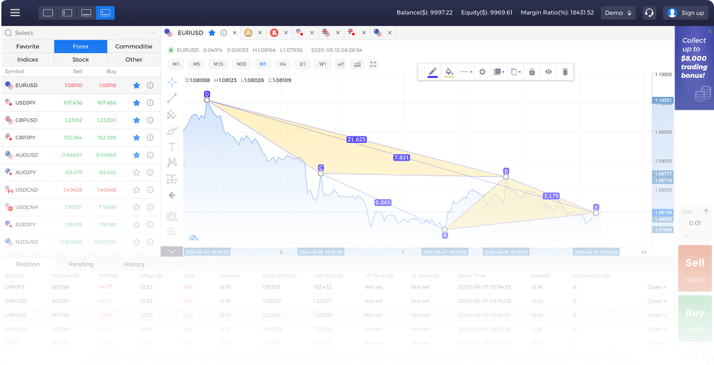Open the Demo account dropdown
Viewport: 714px width, 365px height.
click(617, 13)
